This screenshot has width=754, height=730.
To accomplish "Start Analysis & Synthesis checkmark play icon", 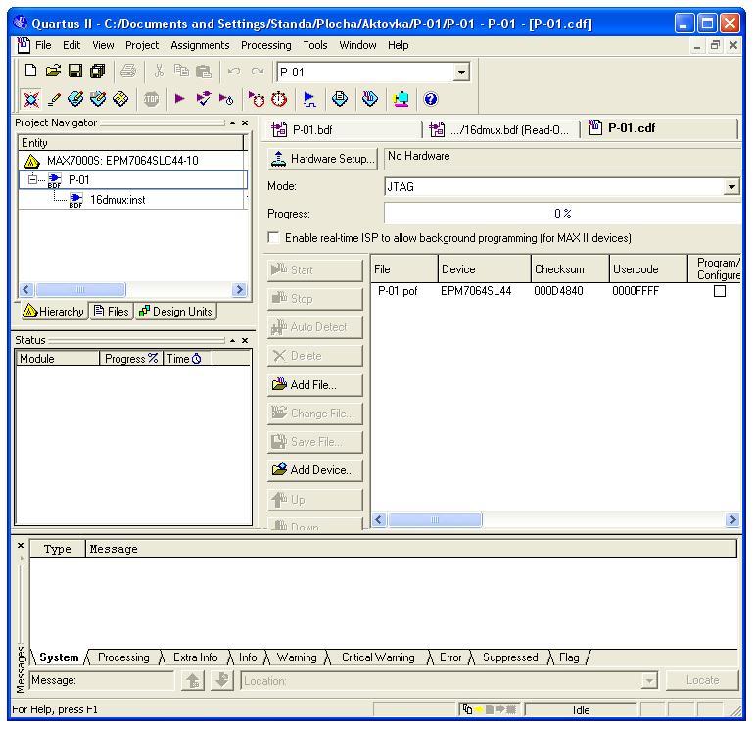I will point(203,99).
